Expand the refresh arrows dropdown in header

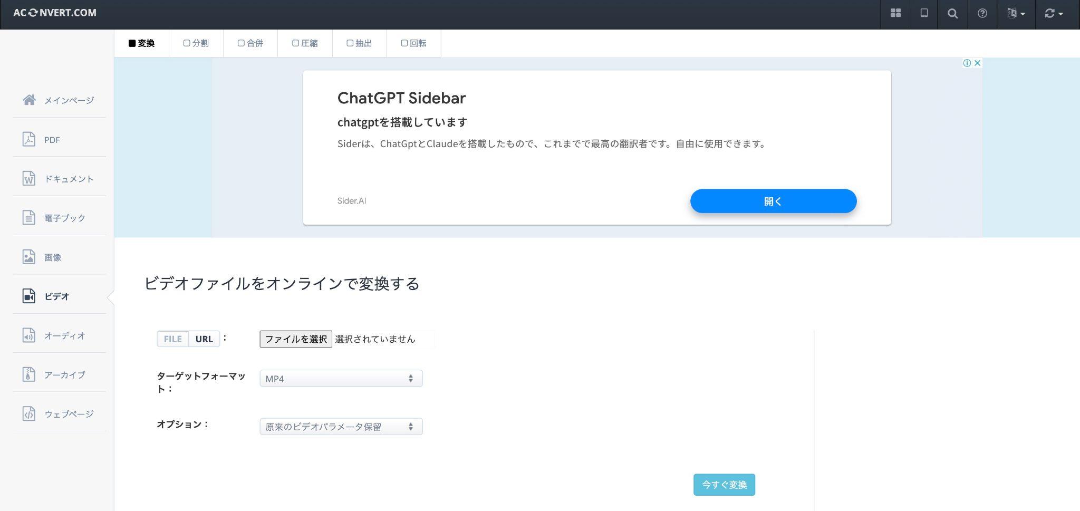coord(1053,14)
